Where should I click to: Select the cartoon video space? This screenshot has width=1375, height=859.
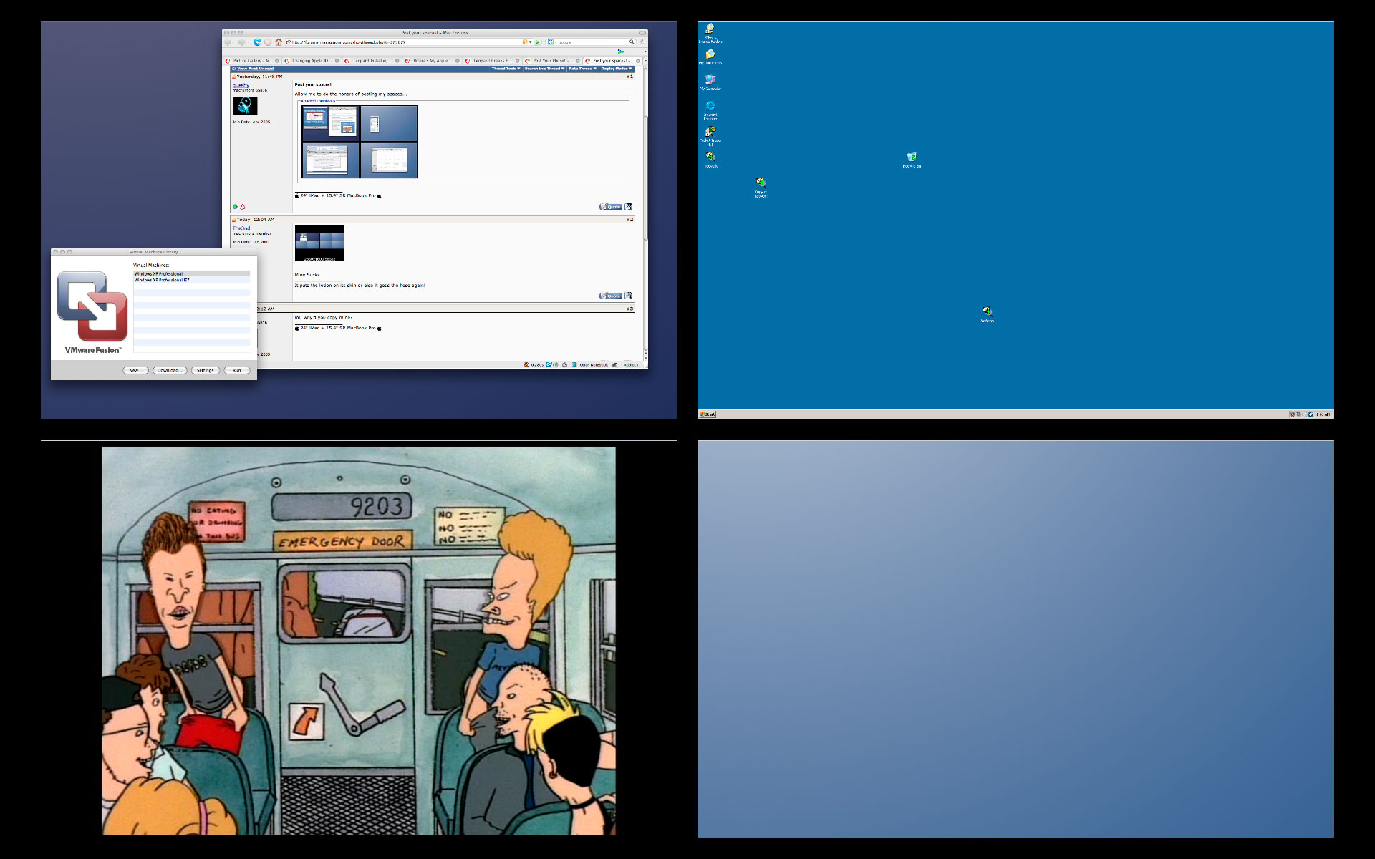(x=359, y=639)
